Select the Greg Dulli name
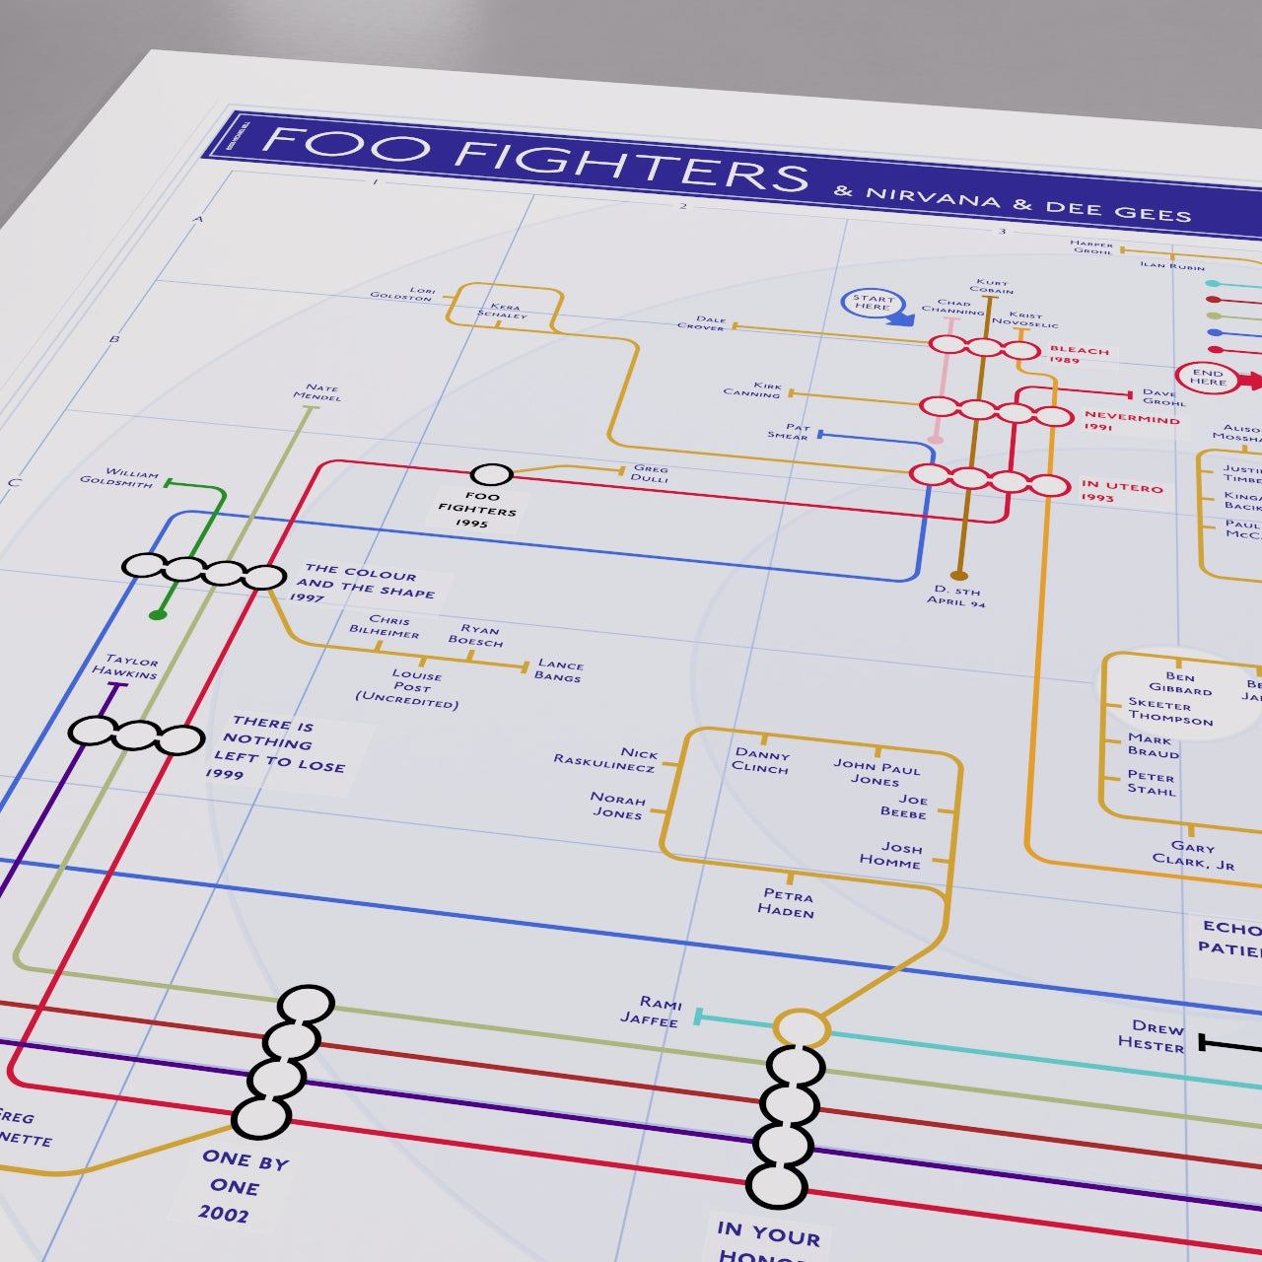 point(651,474)
